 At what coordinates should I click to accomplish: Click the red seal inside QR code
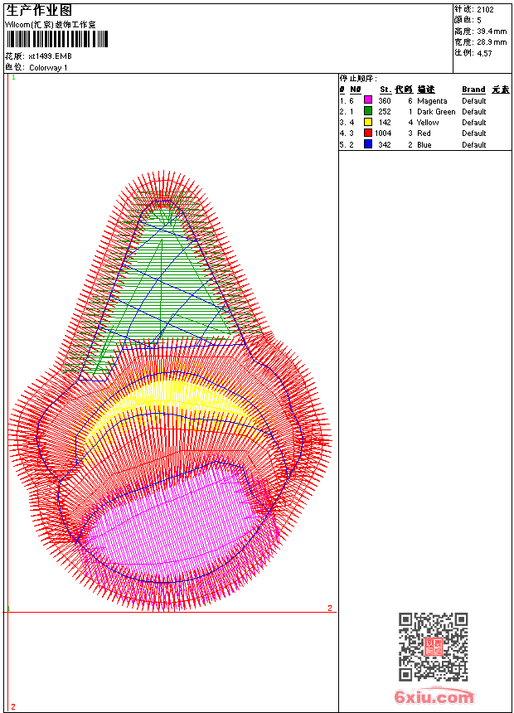(434, 648)
